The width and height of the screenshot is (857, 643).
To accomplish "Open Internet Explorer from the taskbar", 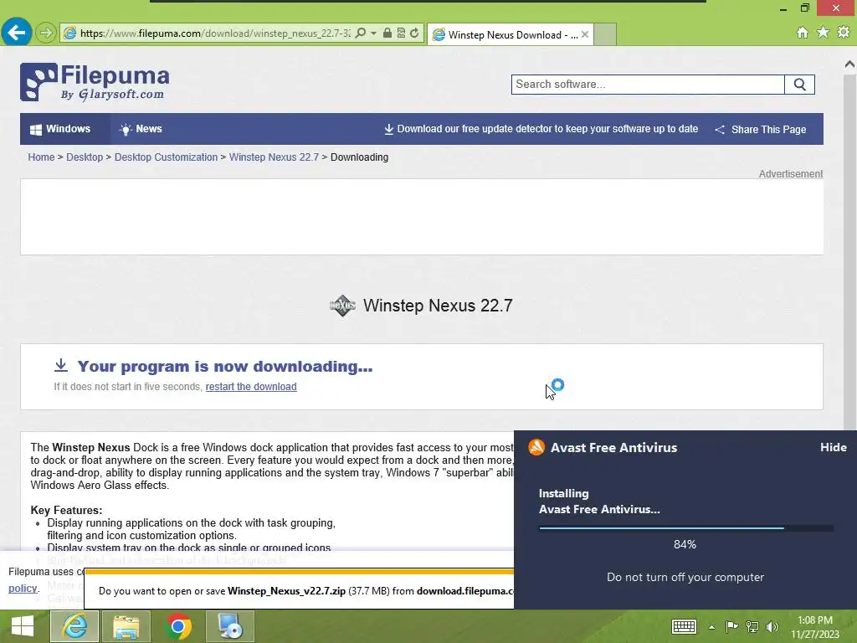I will coord(74,626).
